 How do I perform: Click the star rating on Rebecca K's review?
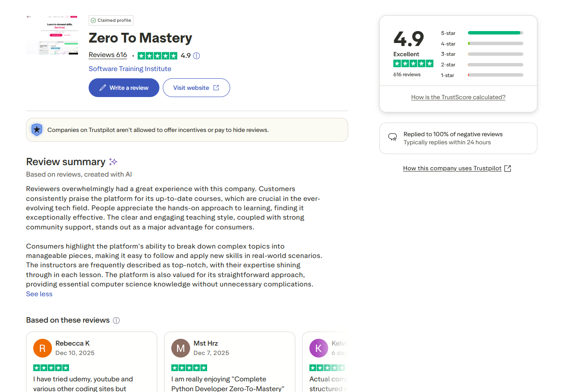click(51, 368)
